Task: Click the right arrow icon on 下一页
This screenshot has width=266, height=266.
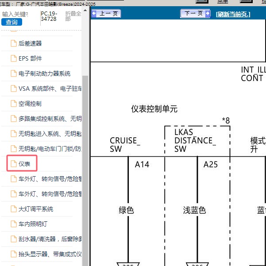Action: (x=208, y=13)
